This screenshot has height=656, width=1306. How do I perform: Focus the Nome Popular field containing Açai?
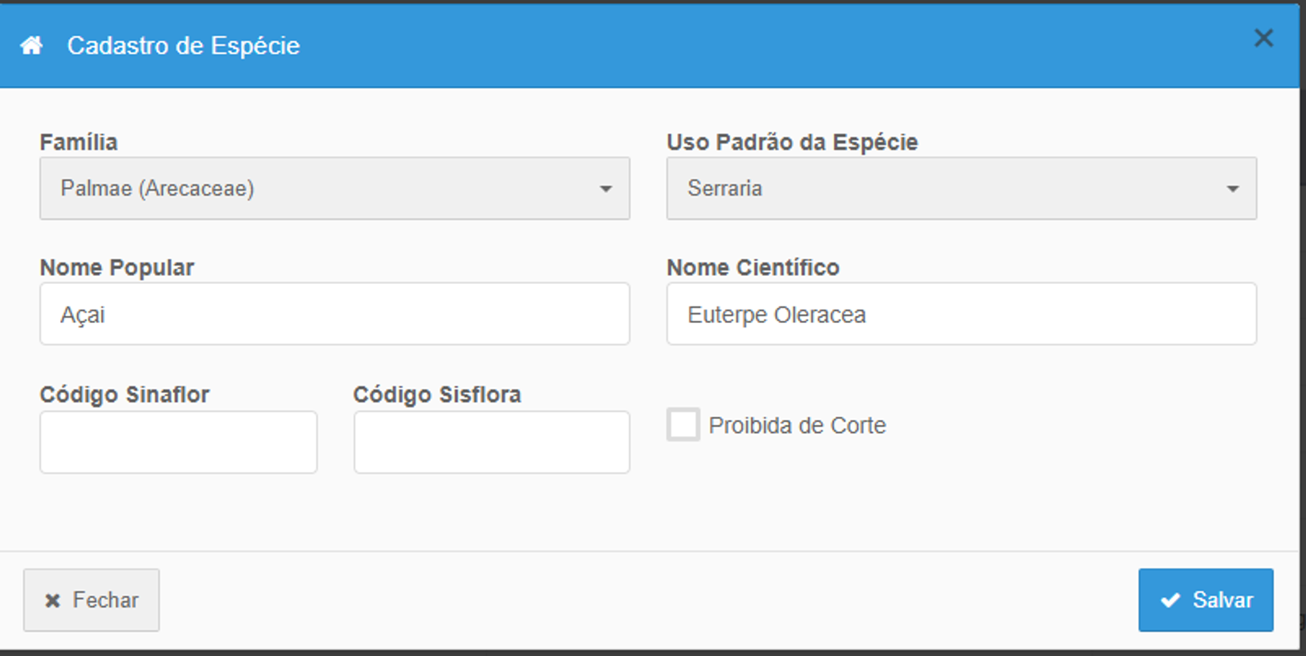coord(334,314)
